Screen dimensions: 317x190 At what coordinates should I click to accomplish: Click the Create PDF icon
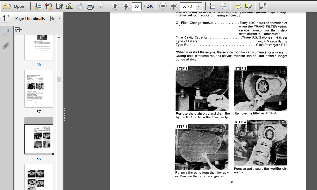[x=49, y=6]
